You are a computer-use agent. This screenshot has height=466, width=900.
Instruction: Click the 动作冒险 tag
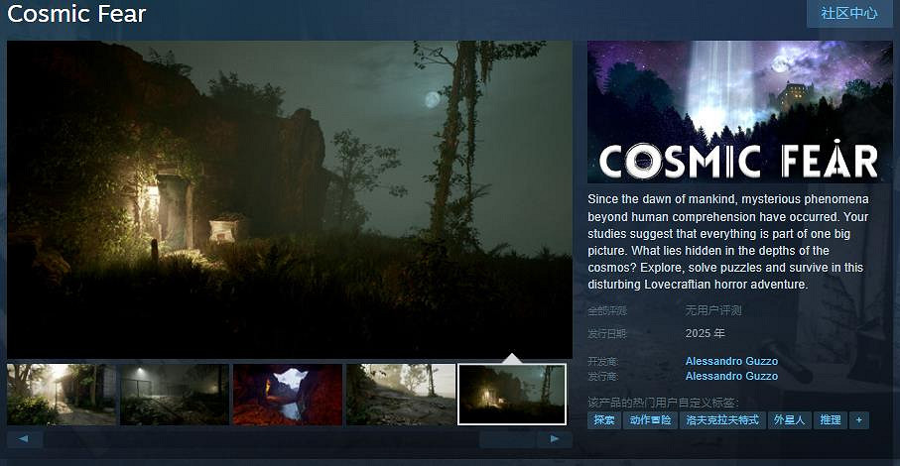651,420
